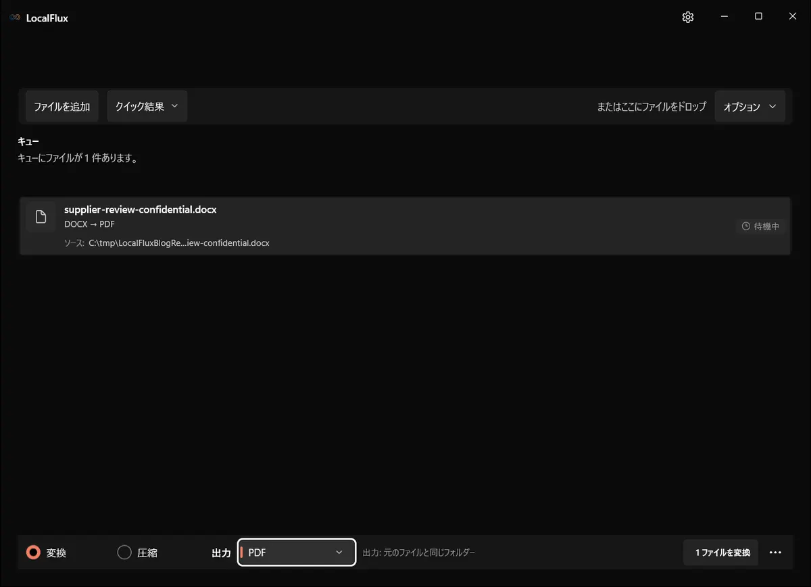Click the またはここにファイルをドロップ drop area text
This screenshot has width=811, height=587.
652,107
